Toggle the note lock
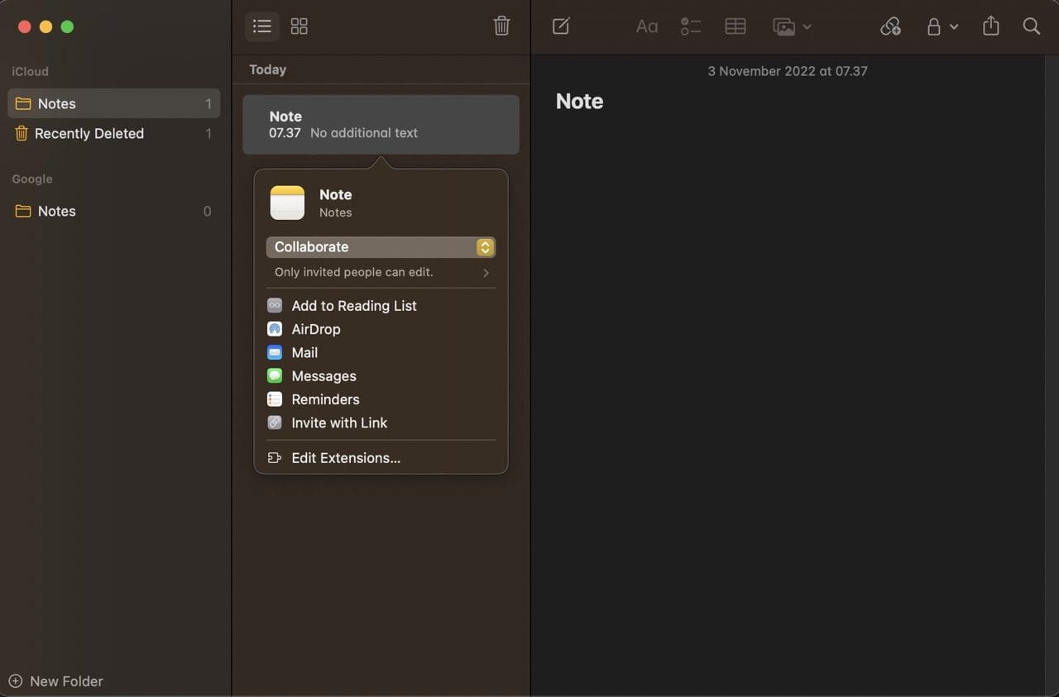Viewport: 1059px width, 697px height. 932,26
